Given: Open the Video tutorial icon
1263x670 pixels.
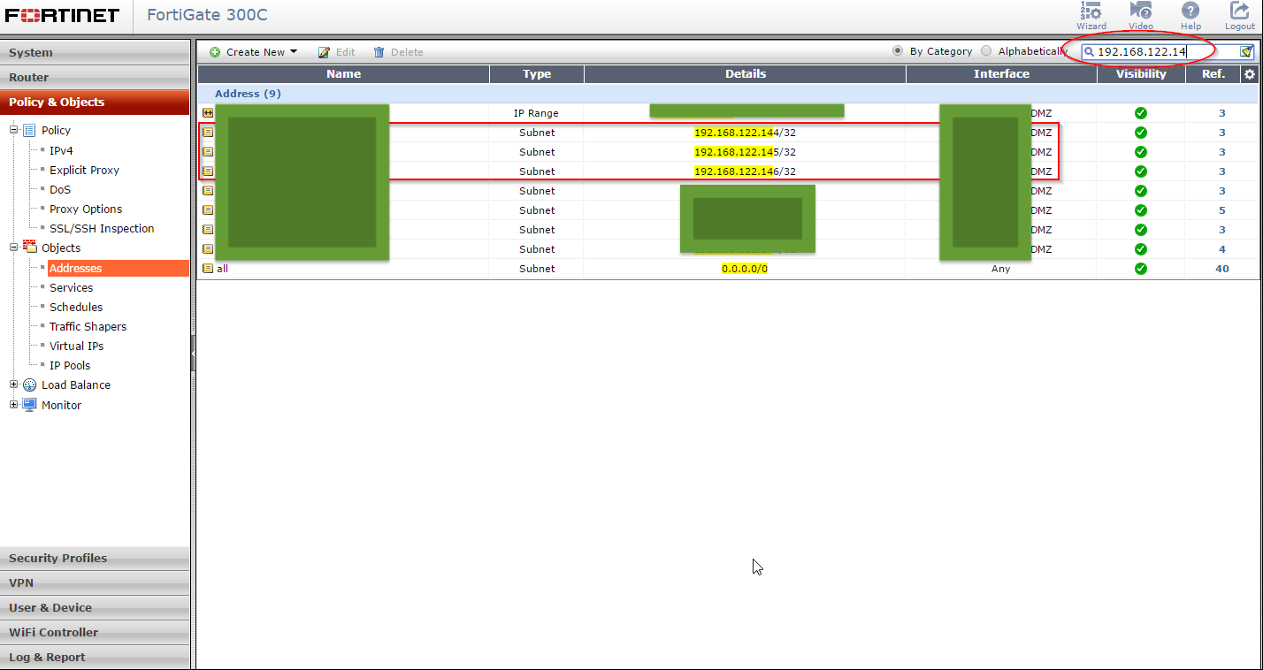Looking at the screenshot, I should click(1141, 11).
